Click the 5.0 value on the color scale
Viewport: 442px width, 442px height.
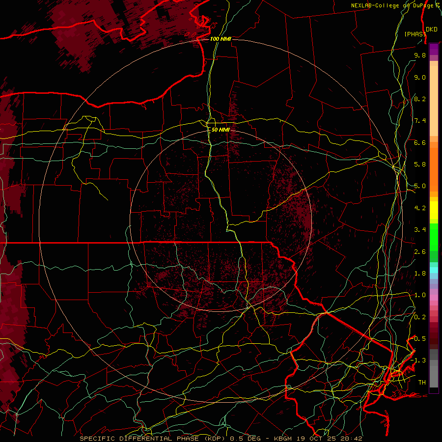click(420, 186)
